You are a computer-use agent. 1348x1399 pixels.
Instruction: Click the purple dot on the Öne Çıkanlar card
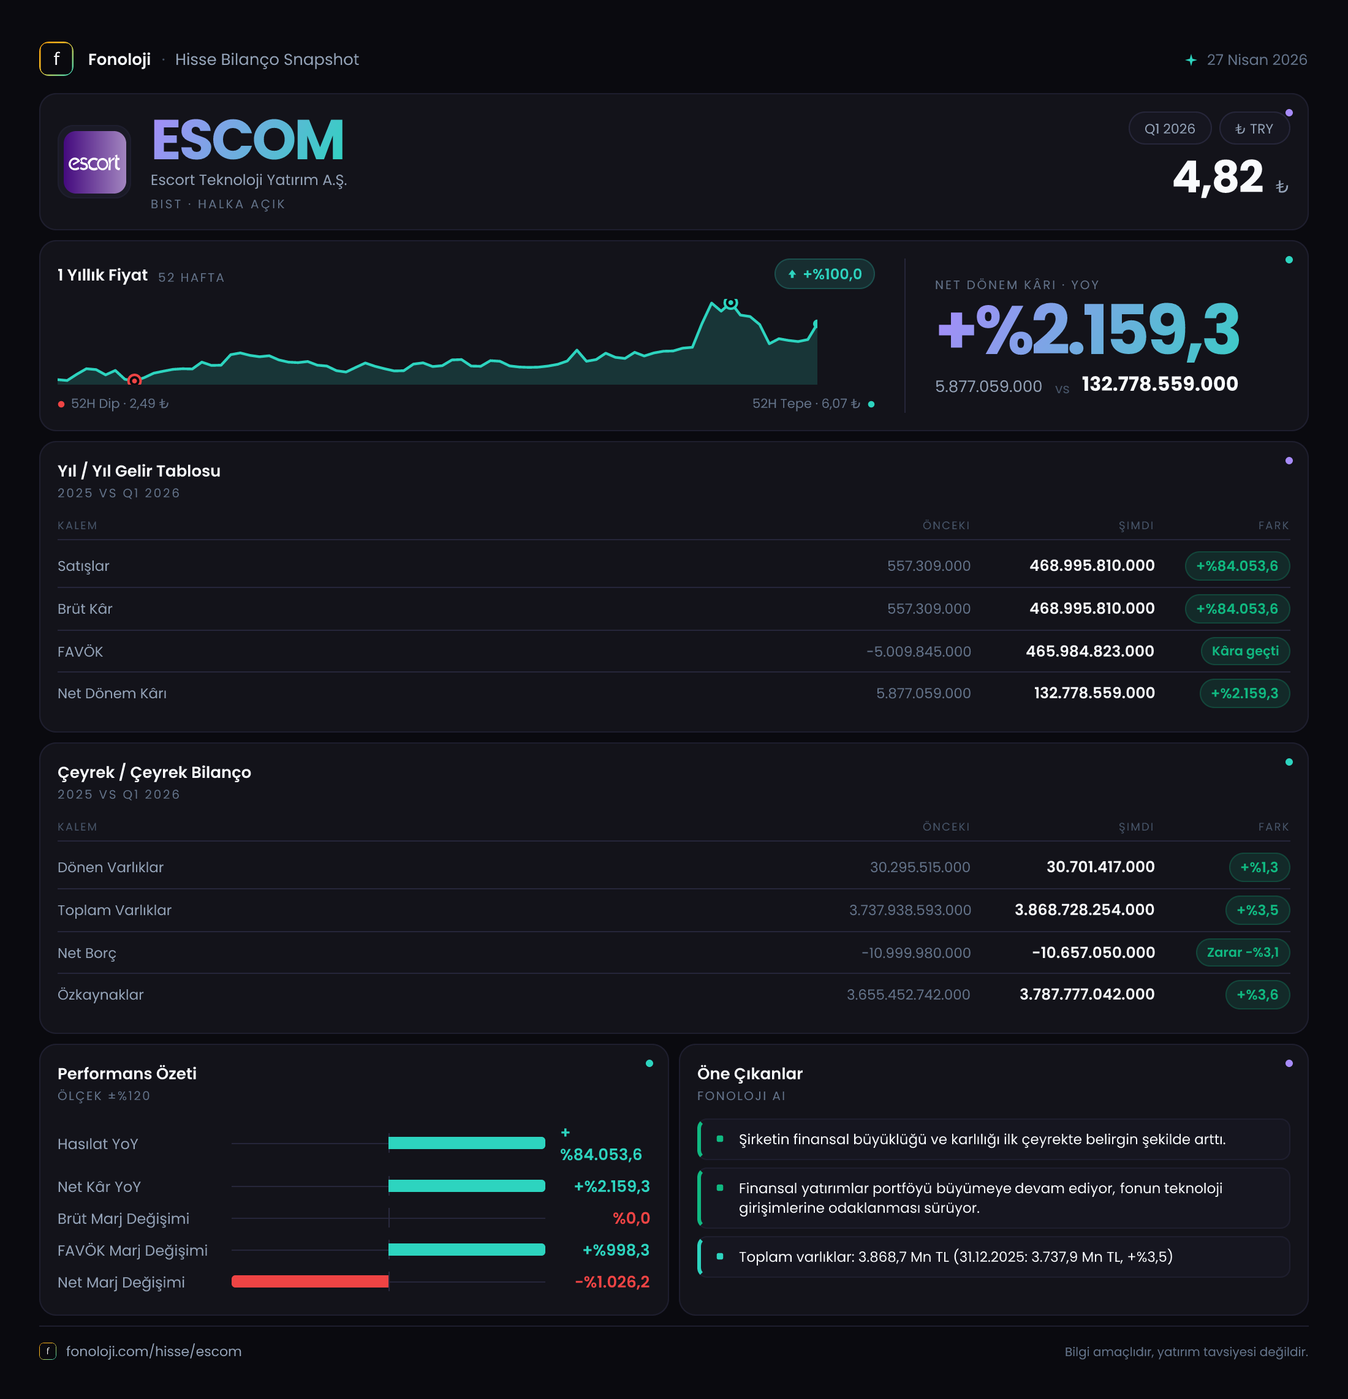[x=1289, y=1063]
